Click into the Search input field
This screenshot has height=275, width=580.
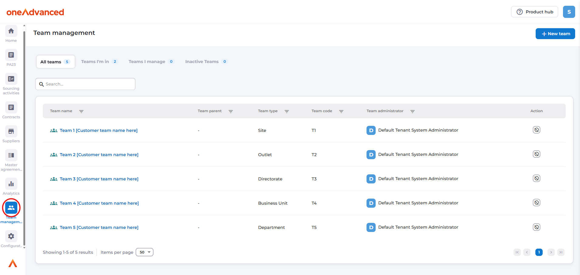coord(88,84)
